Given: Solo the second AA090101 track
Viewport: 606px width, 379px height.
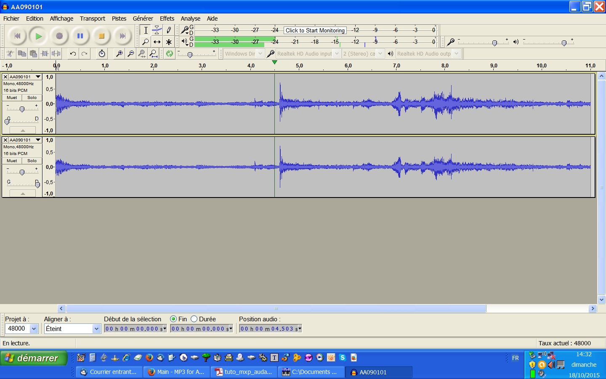Looking at the screenshot, I should pos(32,161).
